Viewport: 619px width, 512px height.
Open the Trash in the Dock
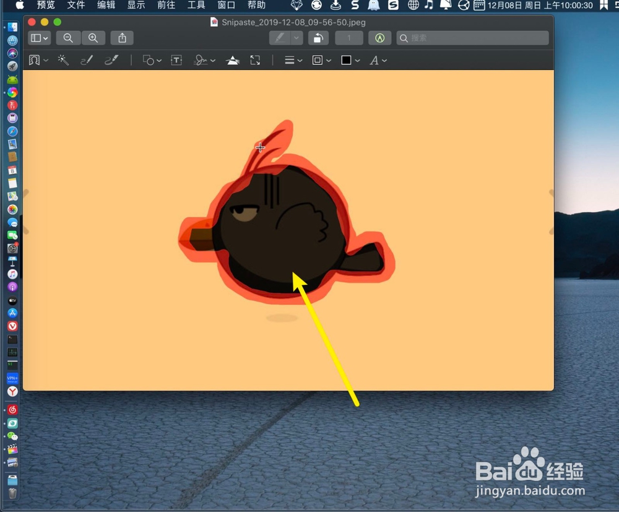pyautogui.click(x=12, y=493)
